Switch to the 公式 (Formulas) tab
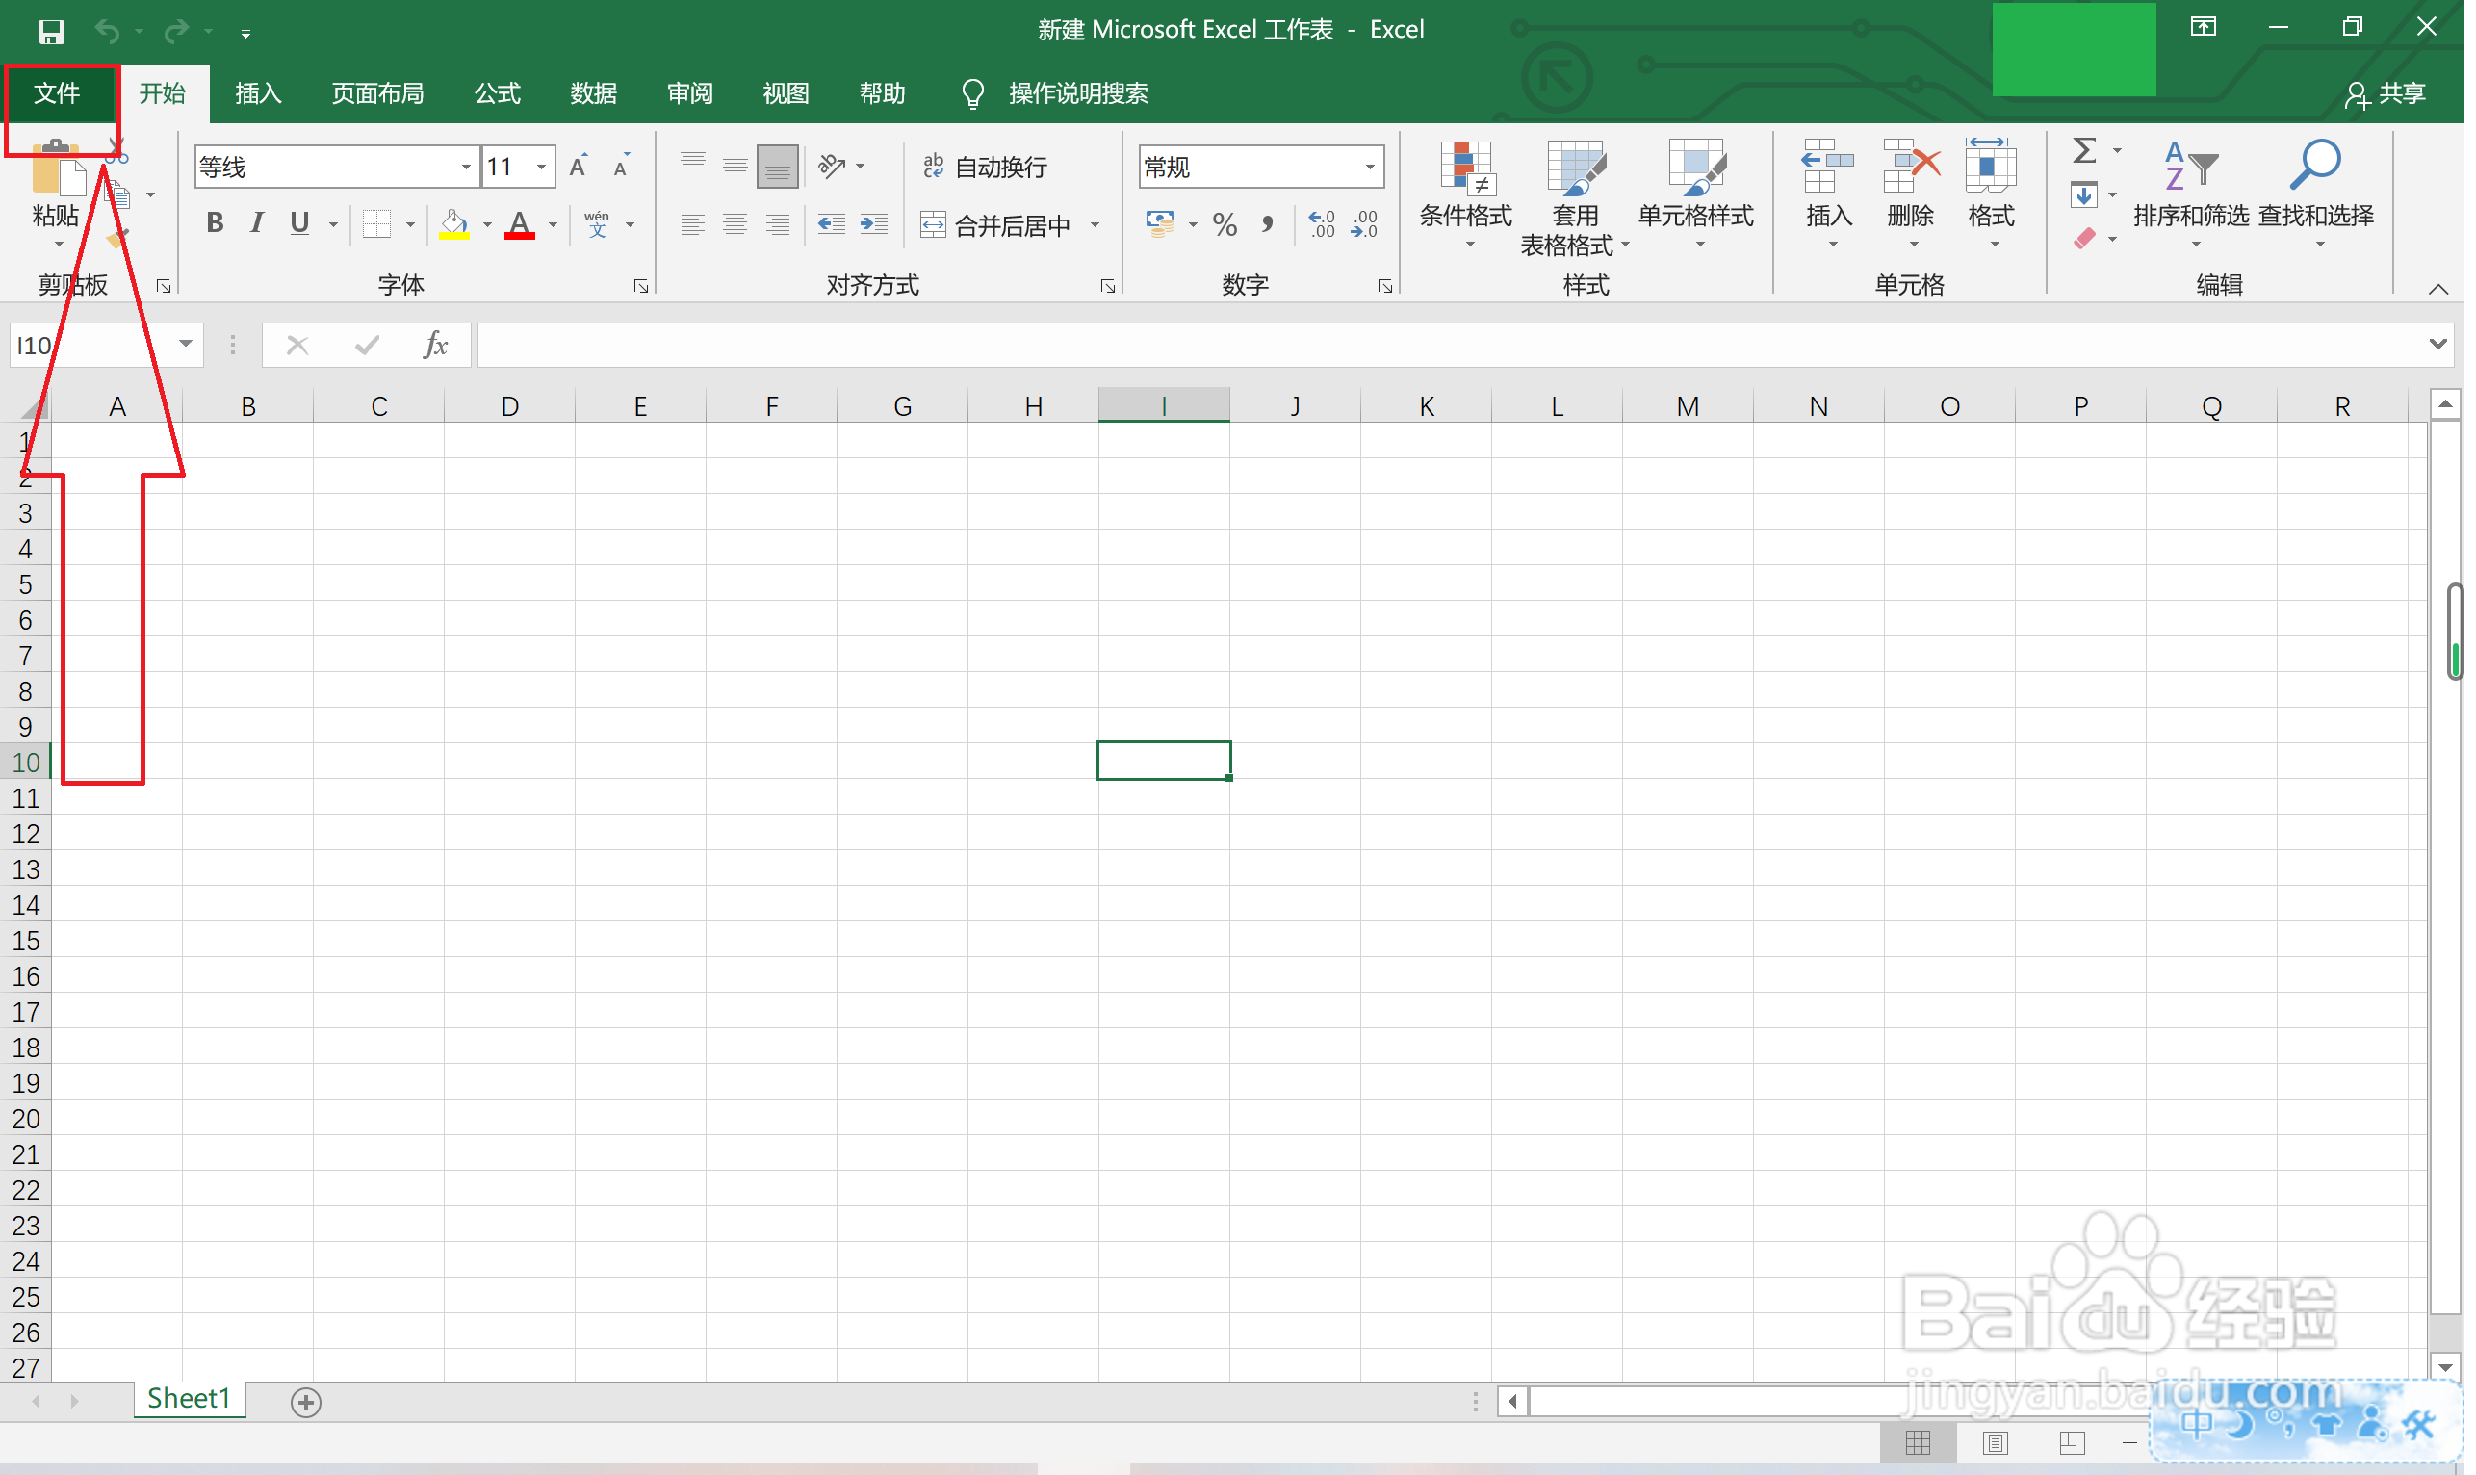Image resolution: width=2476 pixels, height=1475 pixels. [x=499, y=93]
